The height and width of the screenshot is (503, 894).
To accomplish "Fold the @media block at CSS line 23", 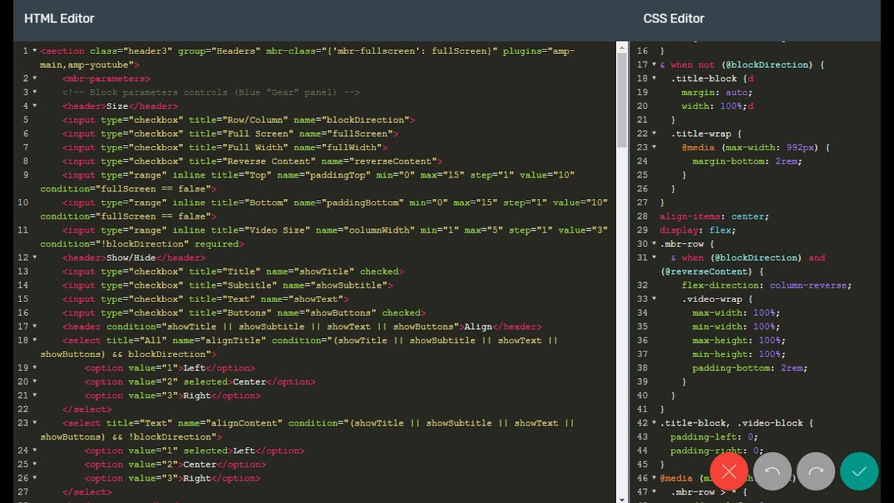I will pyautogui.click(x=654, y=147).
